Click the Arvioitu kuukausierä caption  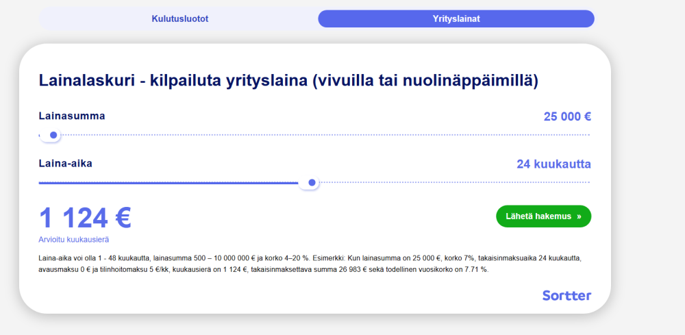tap(73, 240)
